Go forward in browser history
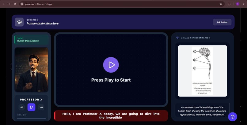This screenshot has height=125, width=247. [9, 4]
